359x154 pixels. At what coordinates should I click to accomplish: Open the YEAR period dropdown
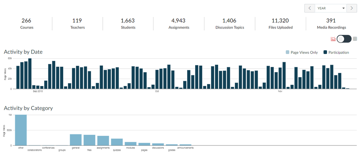(x=331, y=8)
